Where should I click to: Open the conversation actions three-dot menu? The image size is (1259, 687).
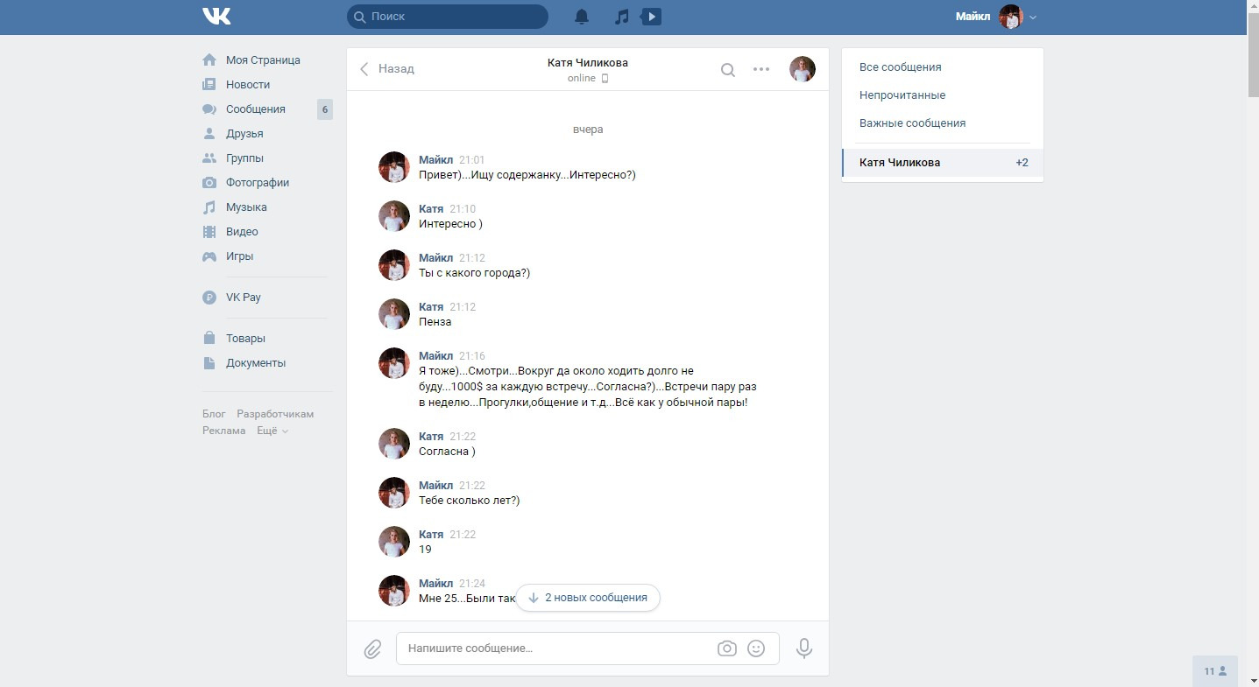click(x=761, y=69)
